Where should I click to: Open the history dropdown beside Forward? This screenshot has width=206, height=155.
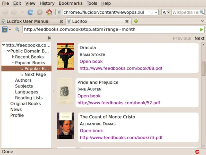pos(22,12)
